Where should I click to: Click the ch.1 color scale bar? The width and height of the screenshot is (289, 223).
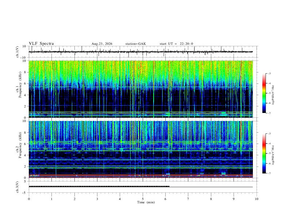pyautogui.click(x=264, y=93)
